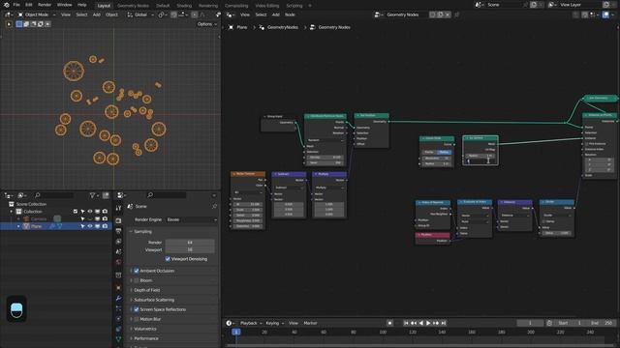Switch to the Compositing workspace tab
The image size is (620, 348).
click(236, 6)
